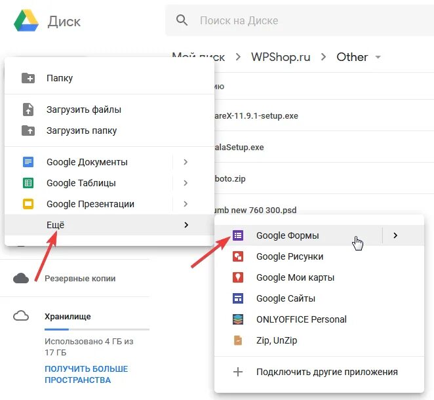Screen dimensions: 434x400
Task: Select Загрузить папку menu item
Action: (109, 130)
